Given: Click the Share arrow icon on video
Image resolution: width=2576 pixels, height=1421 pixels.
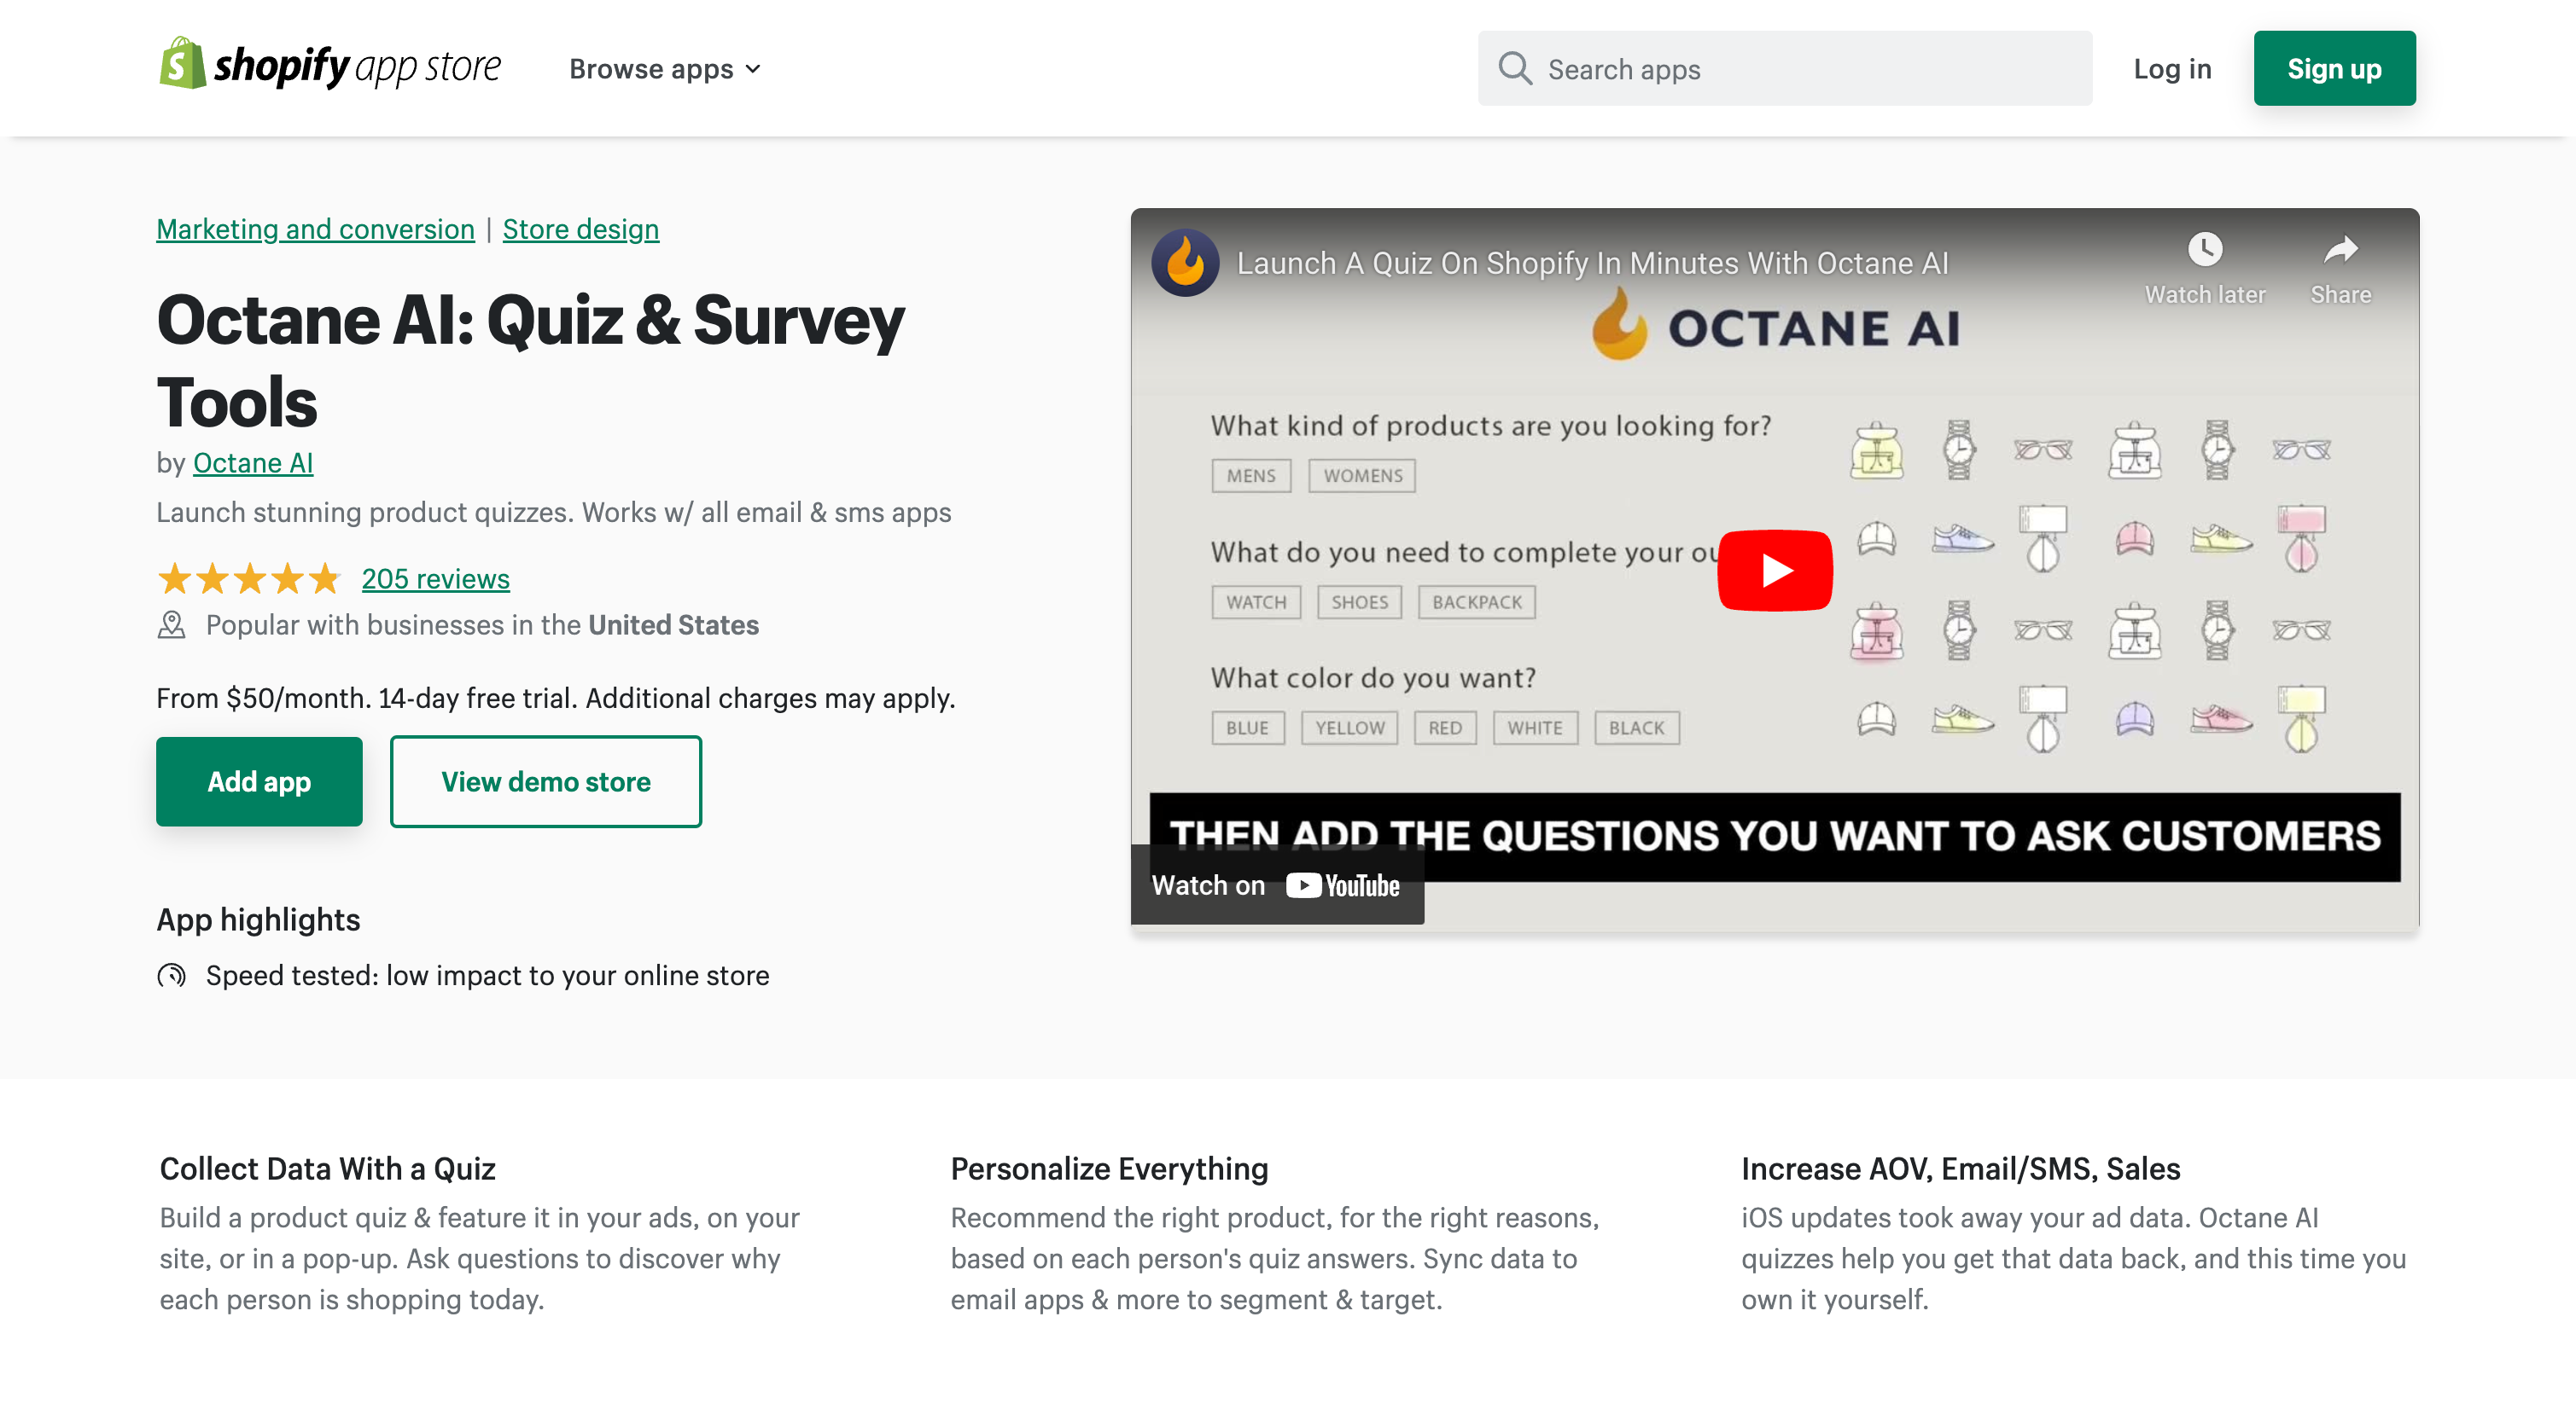Looking at the screenshot, I should [x=2341, y=250].
